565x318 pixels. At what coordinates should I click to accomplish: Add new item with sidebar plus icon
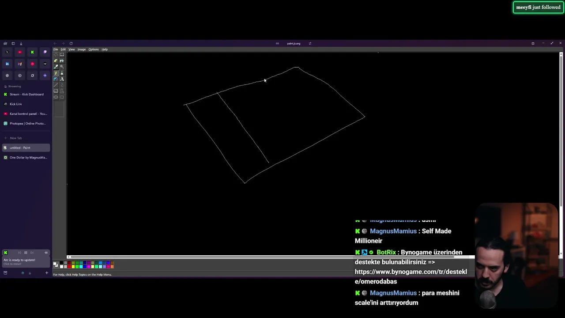[x=46, y=273]
